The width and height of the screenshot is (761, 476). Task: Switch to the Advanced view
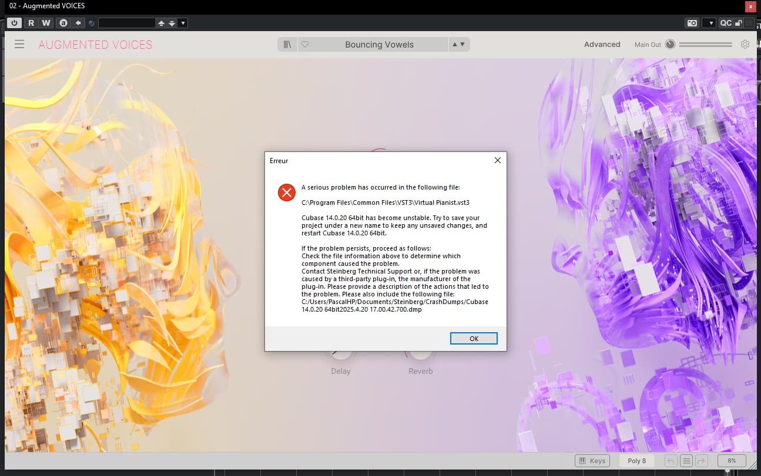pyautogui.click(x=602, y=45)
